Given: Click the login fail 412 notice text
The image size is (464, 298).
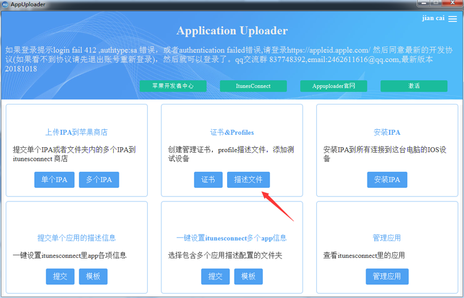Looking at the screenshot, I should (x=229, y=59).
